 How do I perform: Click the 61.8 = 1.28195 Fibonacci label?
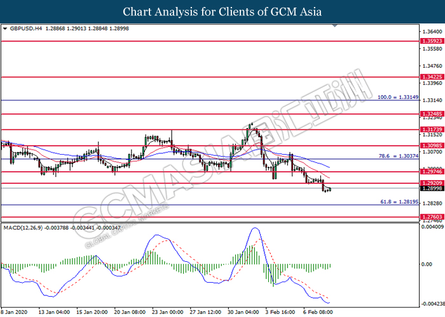coord(399,201)
